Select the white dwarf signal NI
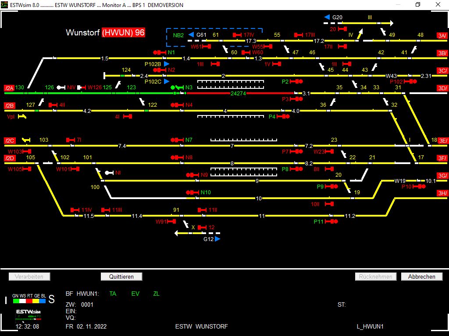 108,173
